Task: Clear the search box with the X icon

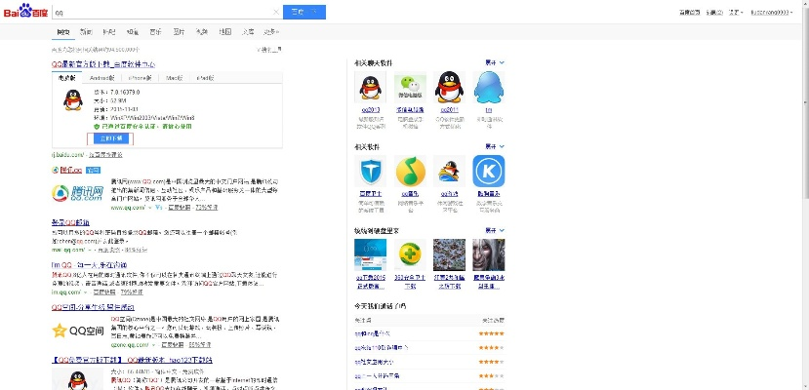Action: [x=277, y=13]
